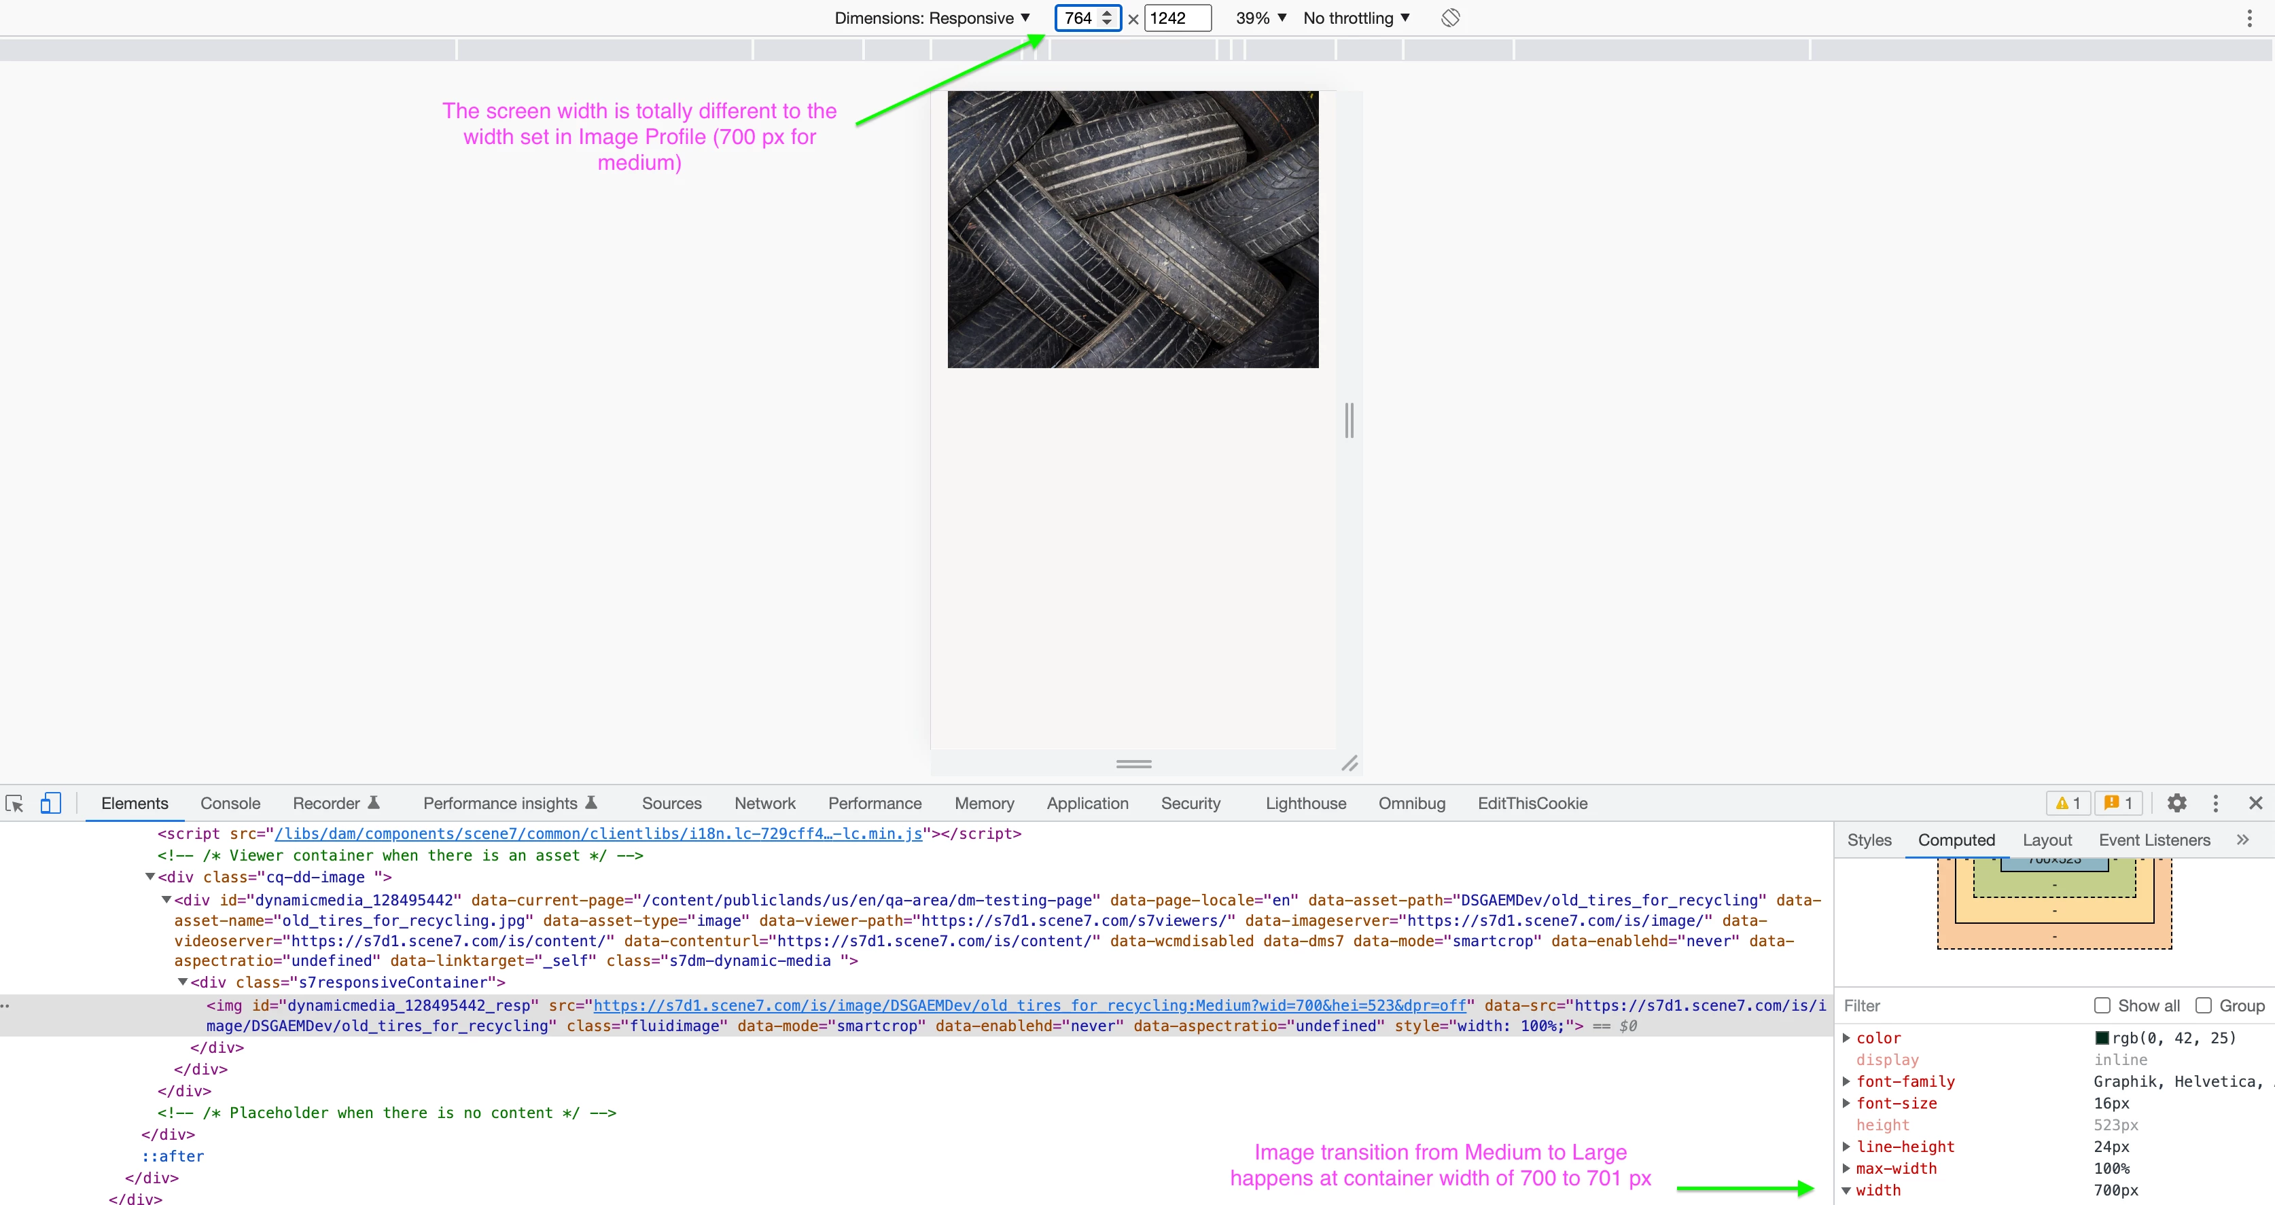
Task: Click the rotate device icon
Action: coord(1450,18)
